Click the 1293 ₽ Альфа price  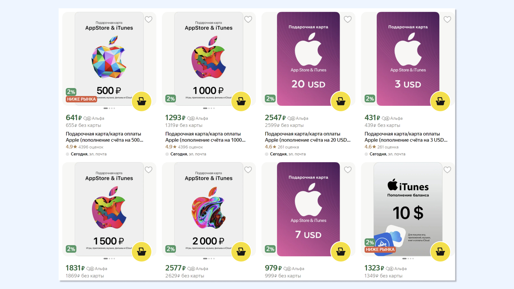187,118
